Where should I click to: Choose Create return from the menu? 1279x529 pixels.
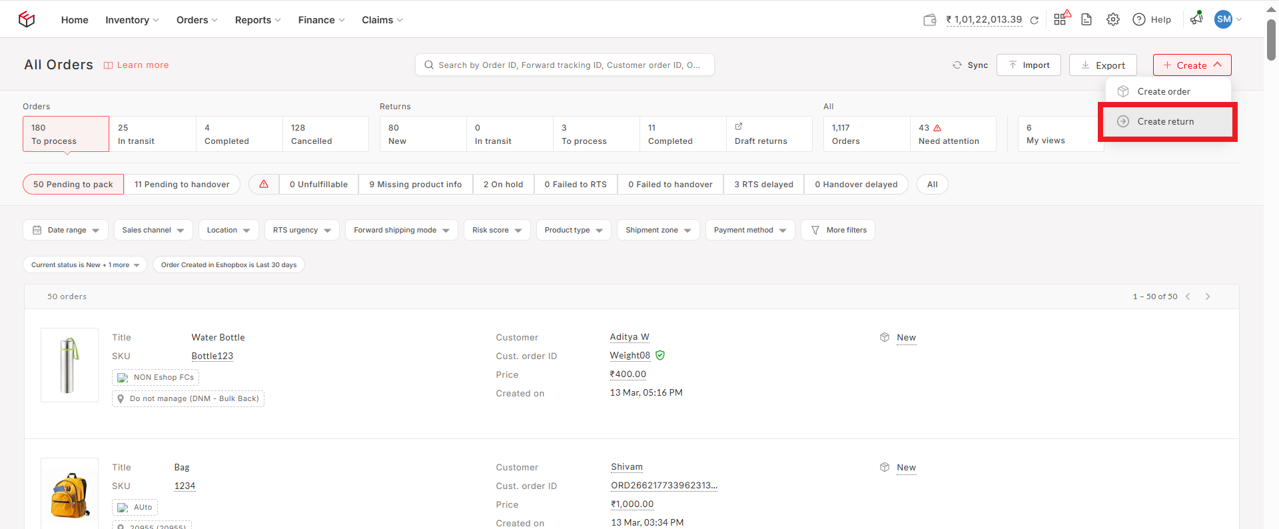click(x=1165, y=122)
